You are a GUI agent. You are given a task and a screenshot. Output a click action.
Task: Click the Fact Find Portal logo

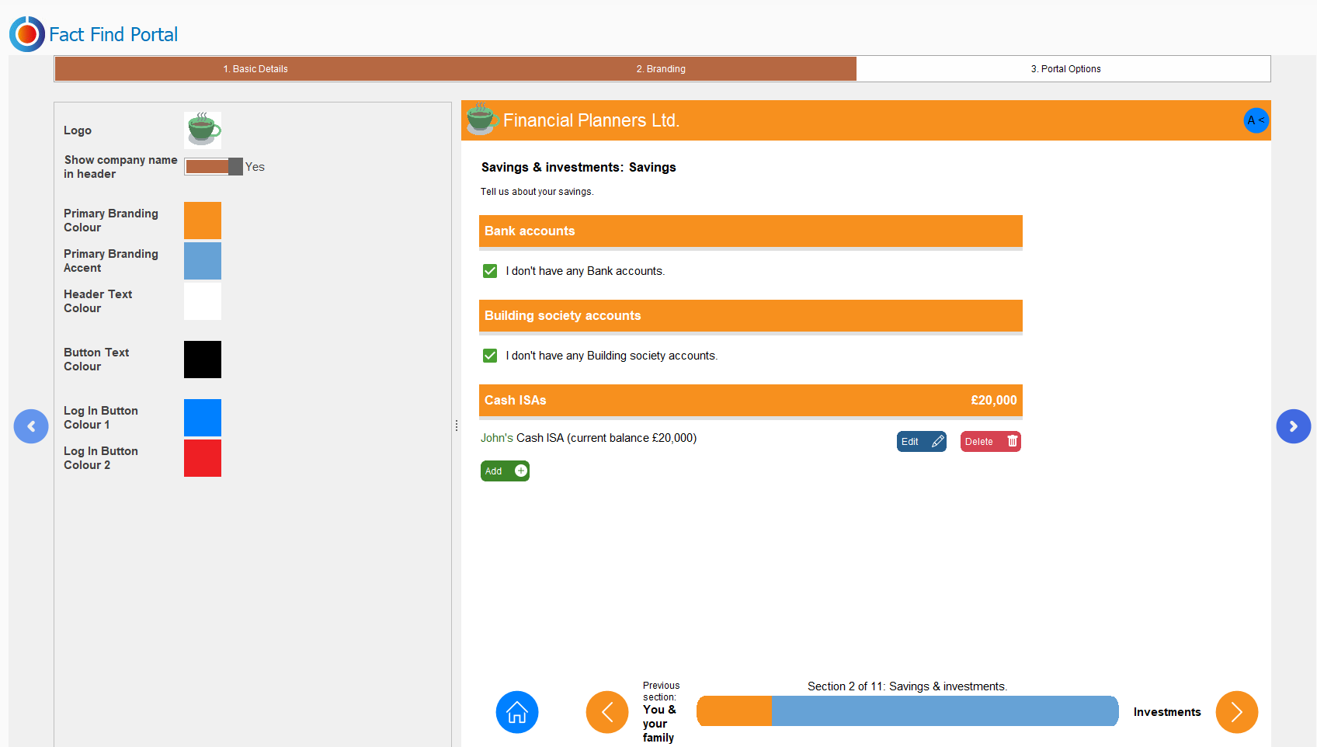27,34
